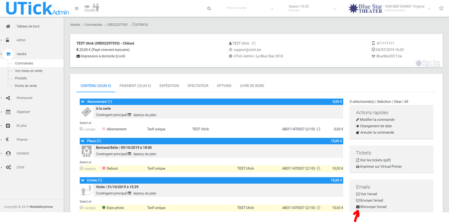Click info icon next to TEST Utick customer
The image size is (449, 222).
click(253, 43)
